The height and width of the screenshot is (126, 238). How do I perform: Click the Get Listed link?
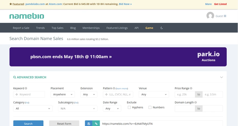(220, 4)
